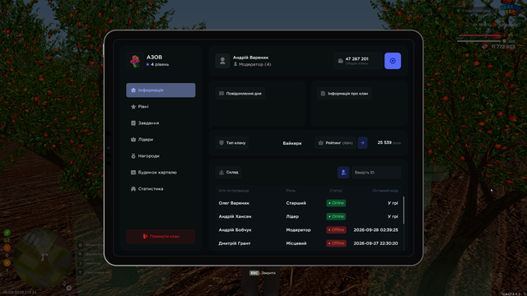Click the Модератор (4) role text

[x=254, y=64]
